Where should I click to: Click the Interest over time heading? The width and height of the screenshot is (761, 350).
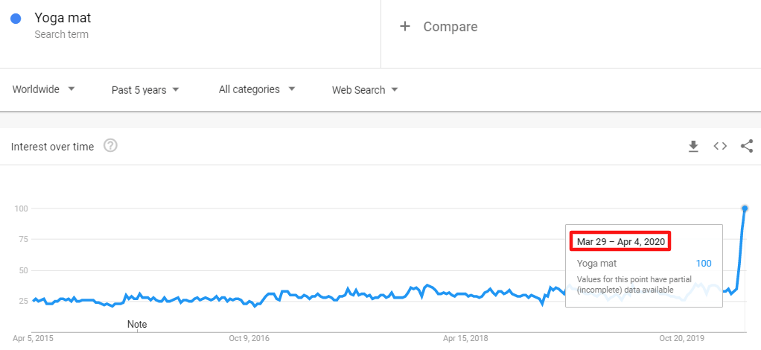tap(52, 147)
